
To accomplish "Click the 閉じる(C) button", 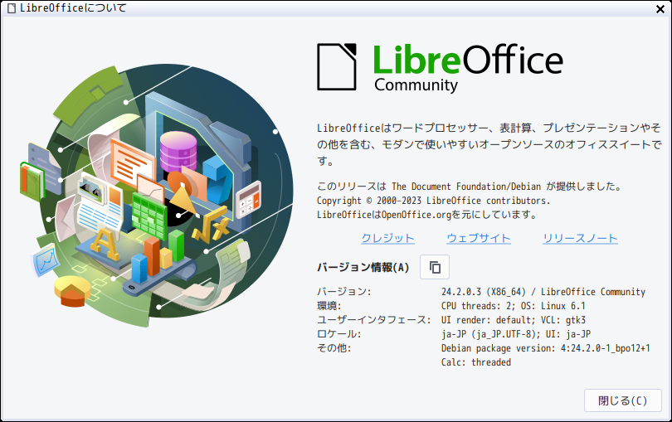I will (x=623, y=400).
